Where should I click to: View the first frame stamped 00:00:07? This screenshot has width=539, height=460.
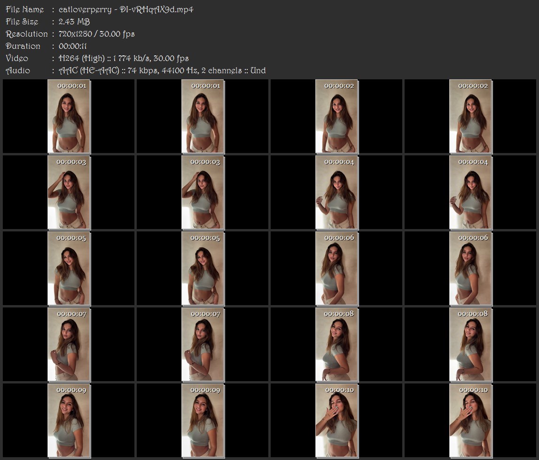(69, 345)
